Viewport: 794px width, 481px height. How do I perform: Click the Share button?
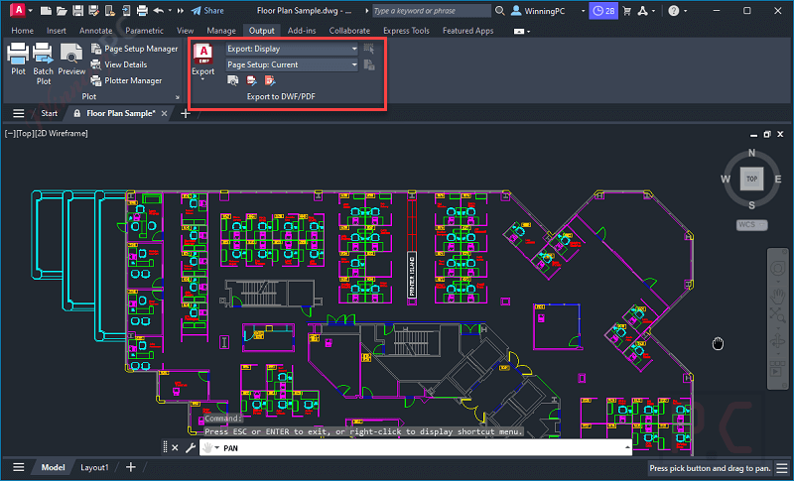207,11
